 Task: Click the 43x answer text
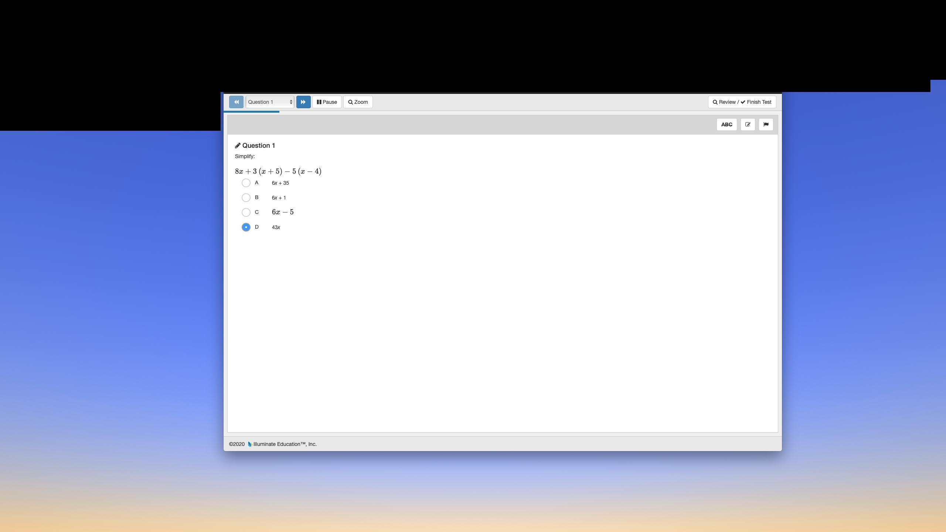pos(276,228)
